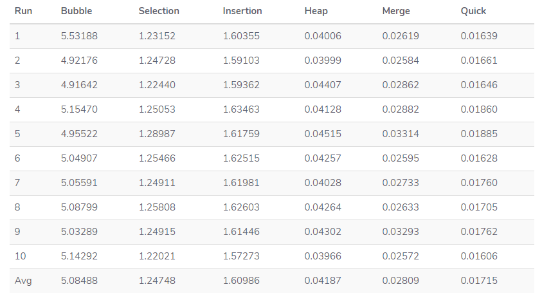Select Heap value 0.04128 in run 4
This screenshot has height=300, width=542.
pos(323,109)
